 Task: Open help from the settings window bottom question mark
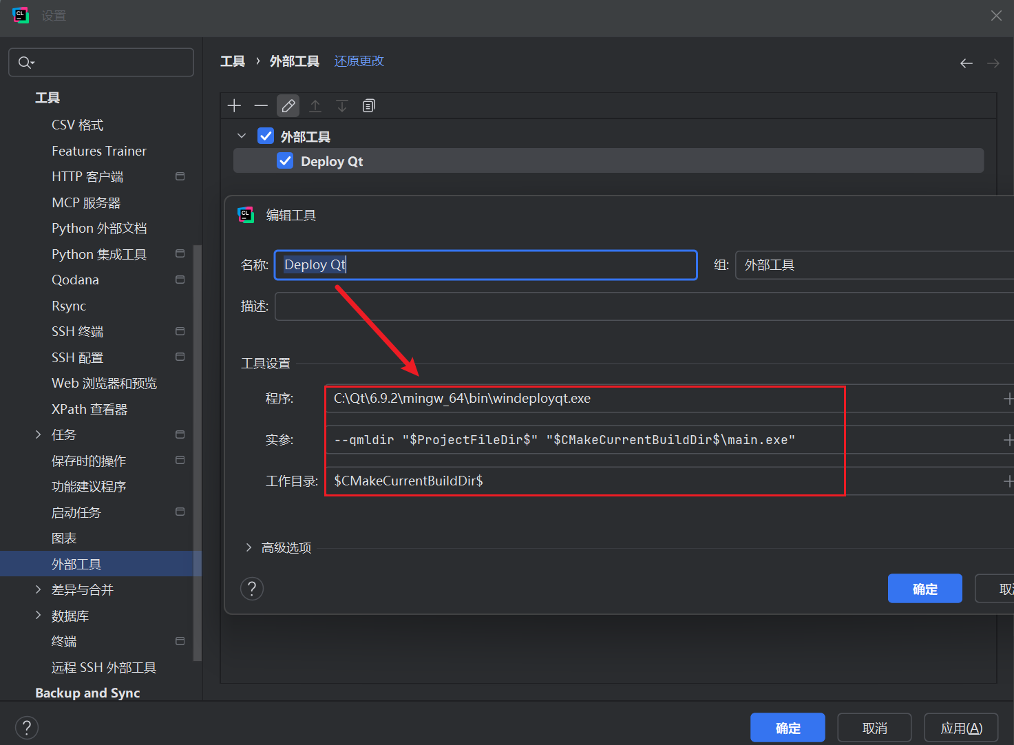pos(27,728)
